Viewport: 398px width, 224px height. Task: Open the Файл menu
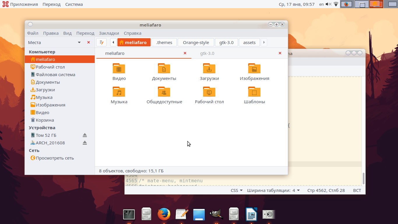coord(33,33)
